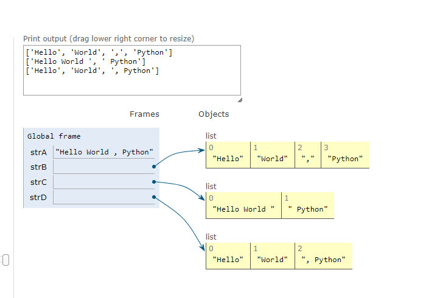Click the first output line with 'Python' element
Viewport: 440px width, 298px height.
pyautogui.click(x=99, y=52)
